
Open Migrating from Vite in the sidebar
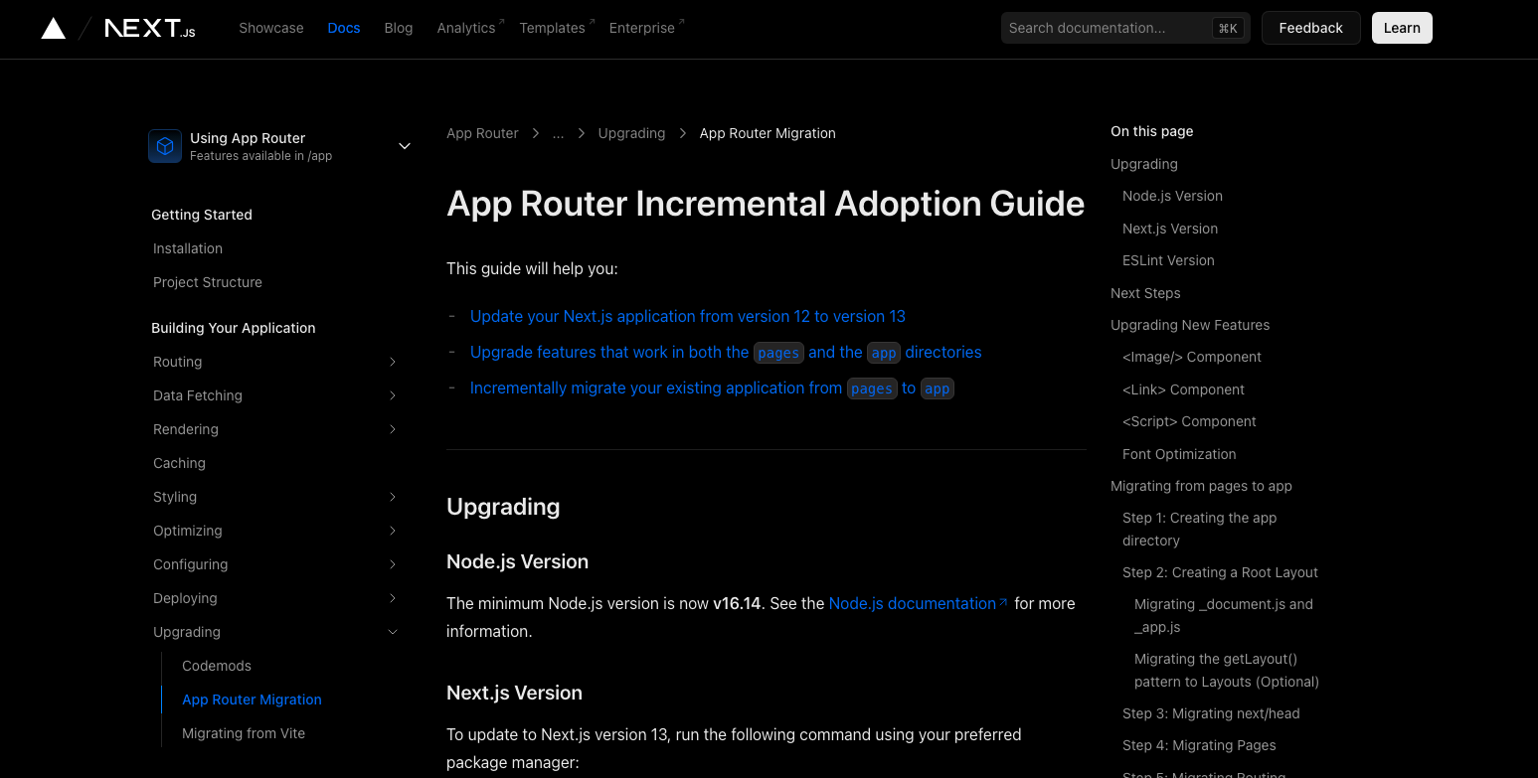click(x=244, y=733)
